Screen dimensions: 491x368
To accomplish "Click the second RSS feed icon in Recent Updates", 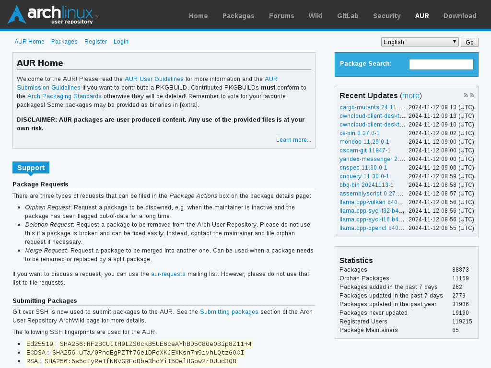I will (472, 95).
